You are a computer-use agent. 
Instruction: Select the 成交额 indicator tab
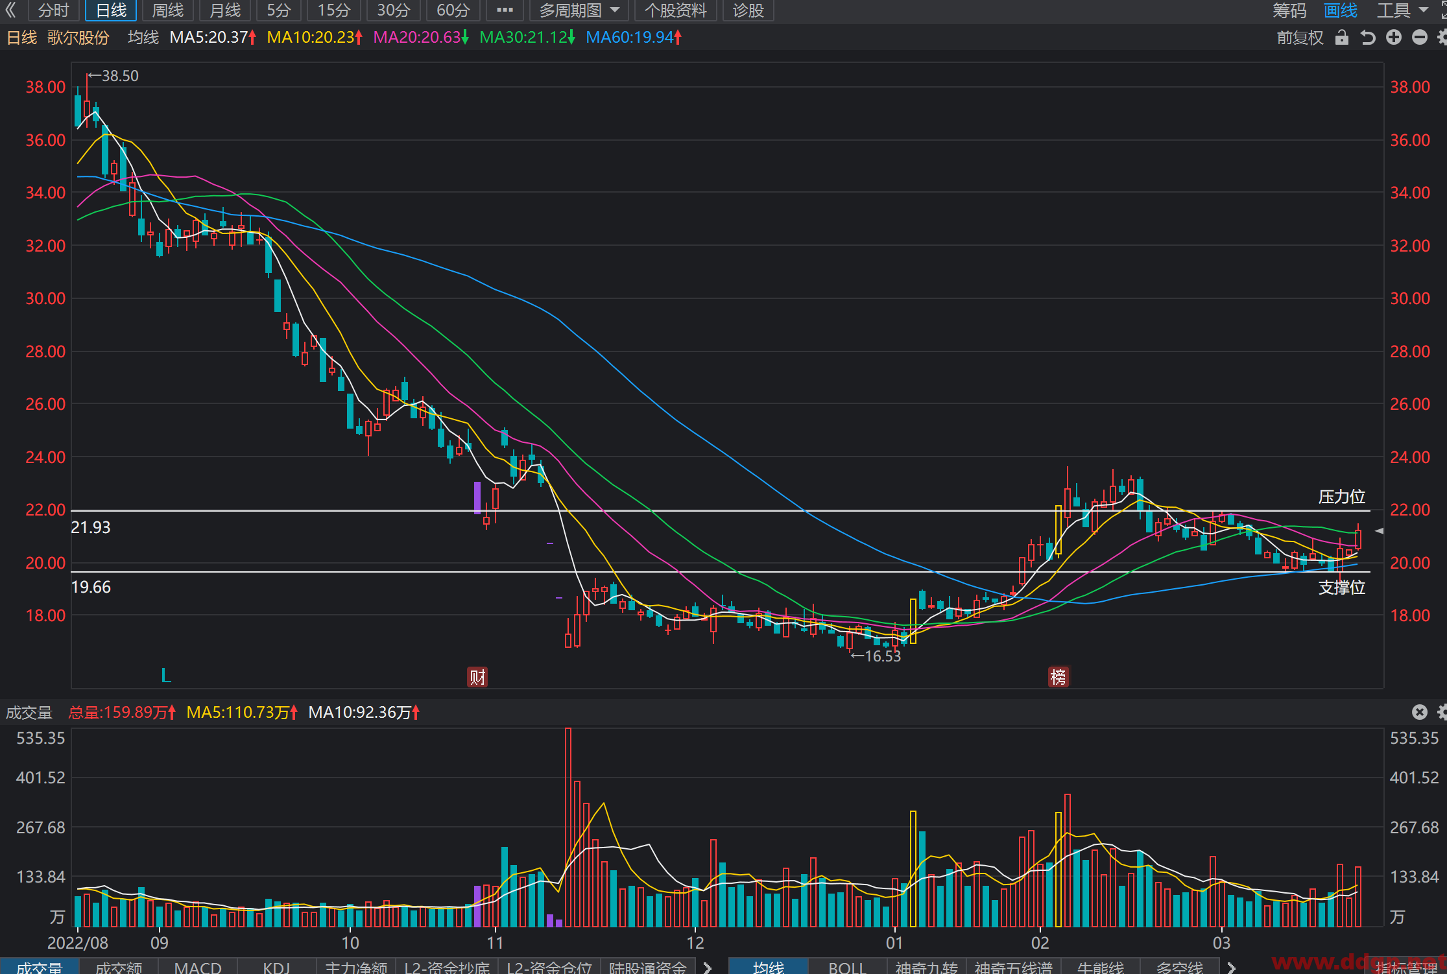coord(119,966)
